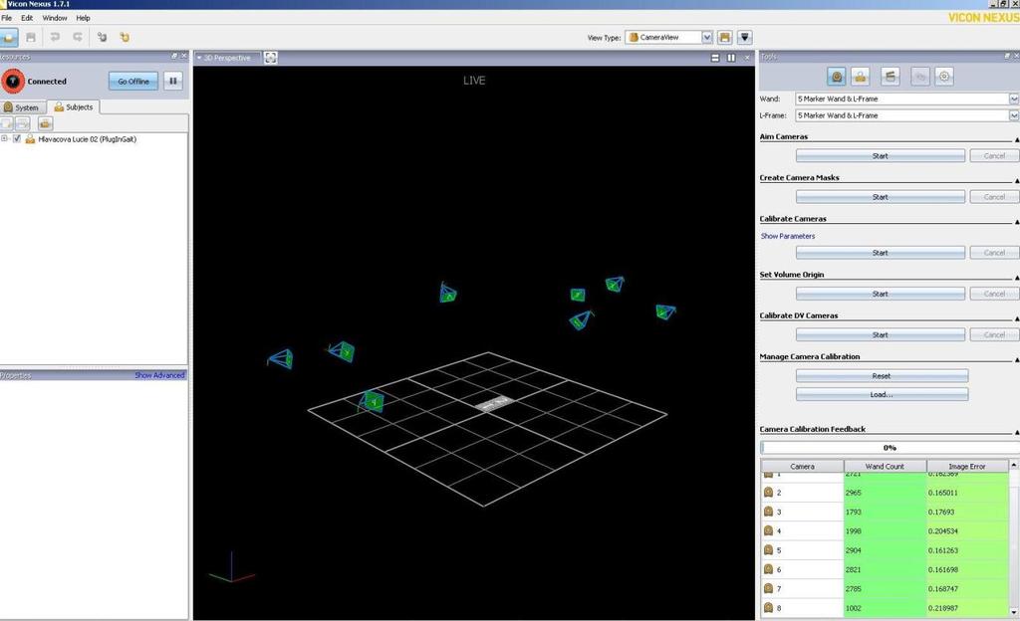Open the Subject Preparation tool icon
The width and height of the screenshot is (1020, 621).
tap(860, 77)
